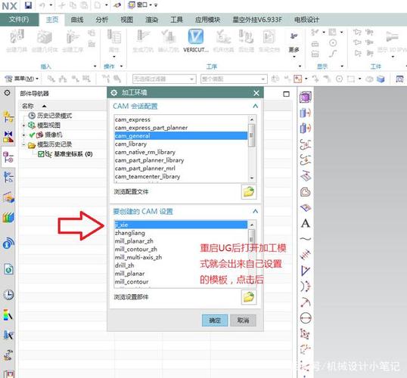Switch to the 工具 ribbon tab
Viewport: 407px width, 378px height.
[176, 20]
